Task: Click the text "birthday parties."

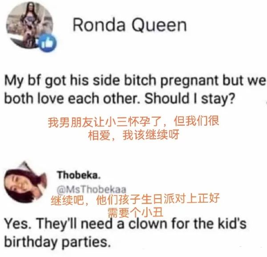Action: [x=57, y=242]
